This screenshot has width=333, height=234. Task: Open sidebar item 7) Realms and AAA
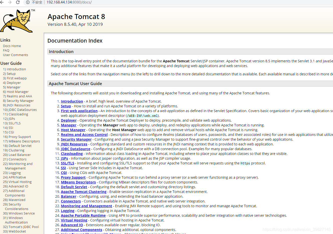coord(18,96)
